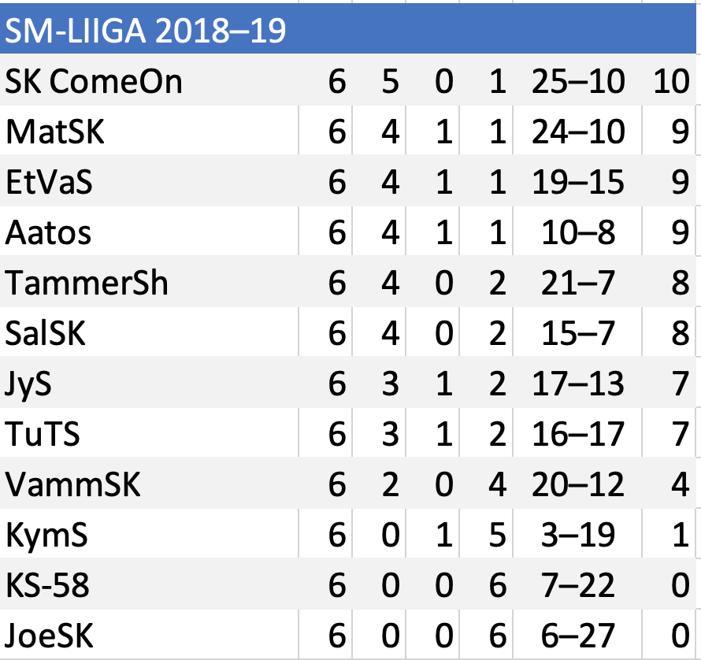701x660 pixels.
Task: Select the SM-LIIGA 2018–19 header cell
Action: pos(146,32)
